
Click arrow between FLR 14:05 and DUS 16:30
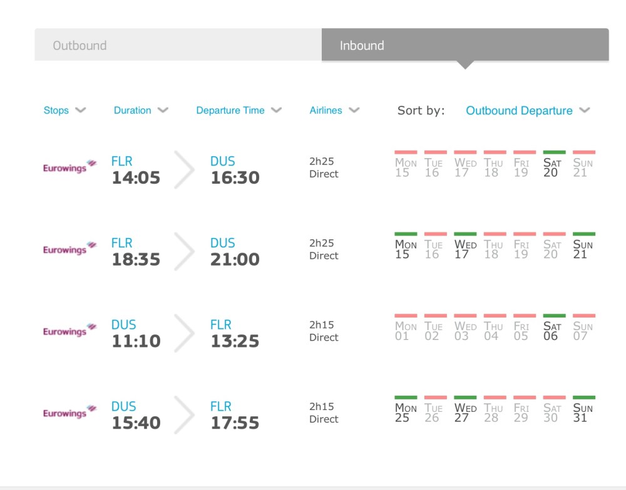click(184, 169)
